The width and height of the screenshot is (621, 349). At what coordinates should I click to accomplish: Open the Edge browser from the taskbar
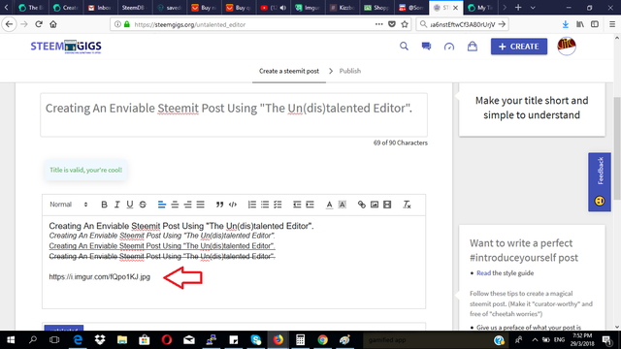[78, 340]
